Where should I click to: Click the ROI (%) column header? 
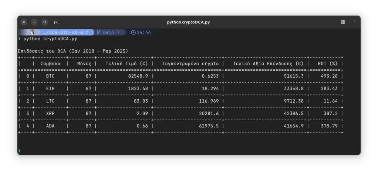(x=328, y=64)
